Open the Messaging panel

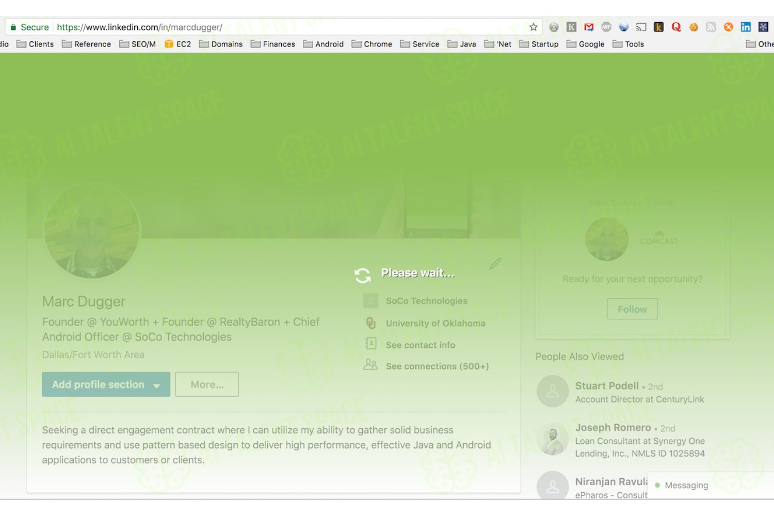tap(711, 485)
